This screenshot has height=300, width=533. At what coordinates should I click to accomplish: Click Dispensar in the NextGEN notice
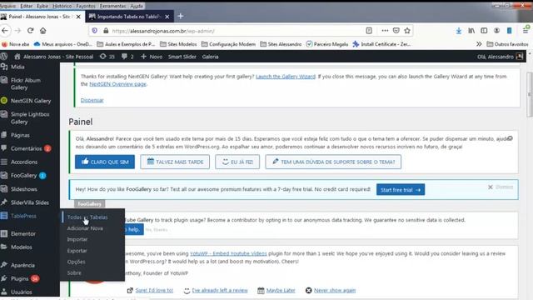[92, 100]
